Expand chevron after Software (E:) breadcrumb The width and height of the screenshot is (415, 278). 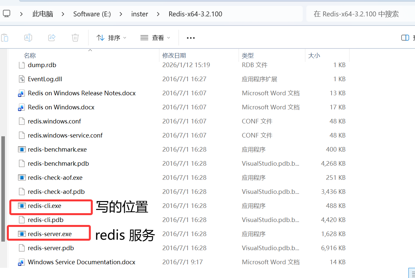click(121, 14)
